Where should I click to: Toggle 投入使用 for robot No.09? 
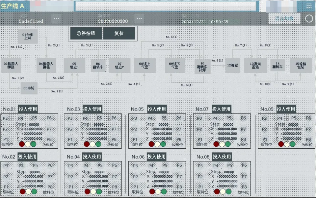click(x=286, y=109)
